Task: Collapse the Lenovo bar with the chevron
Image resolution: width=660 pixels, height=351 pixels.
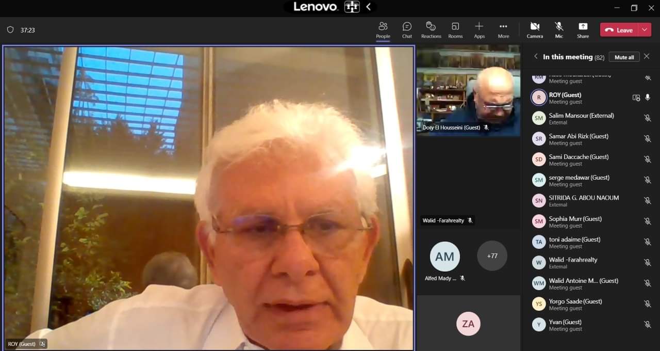Action: (x=368, y=7)
